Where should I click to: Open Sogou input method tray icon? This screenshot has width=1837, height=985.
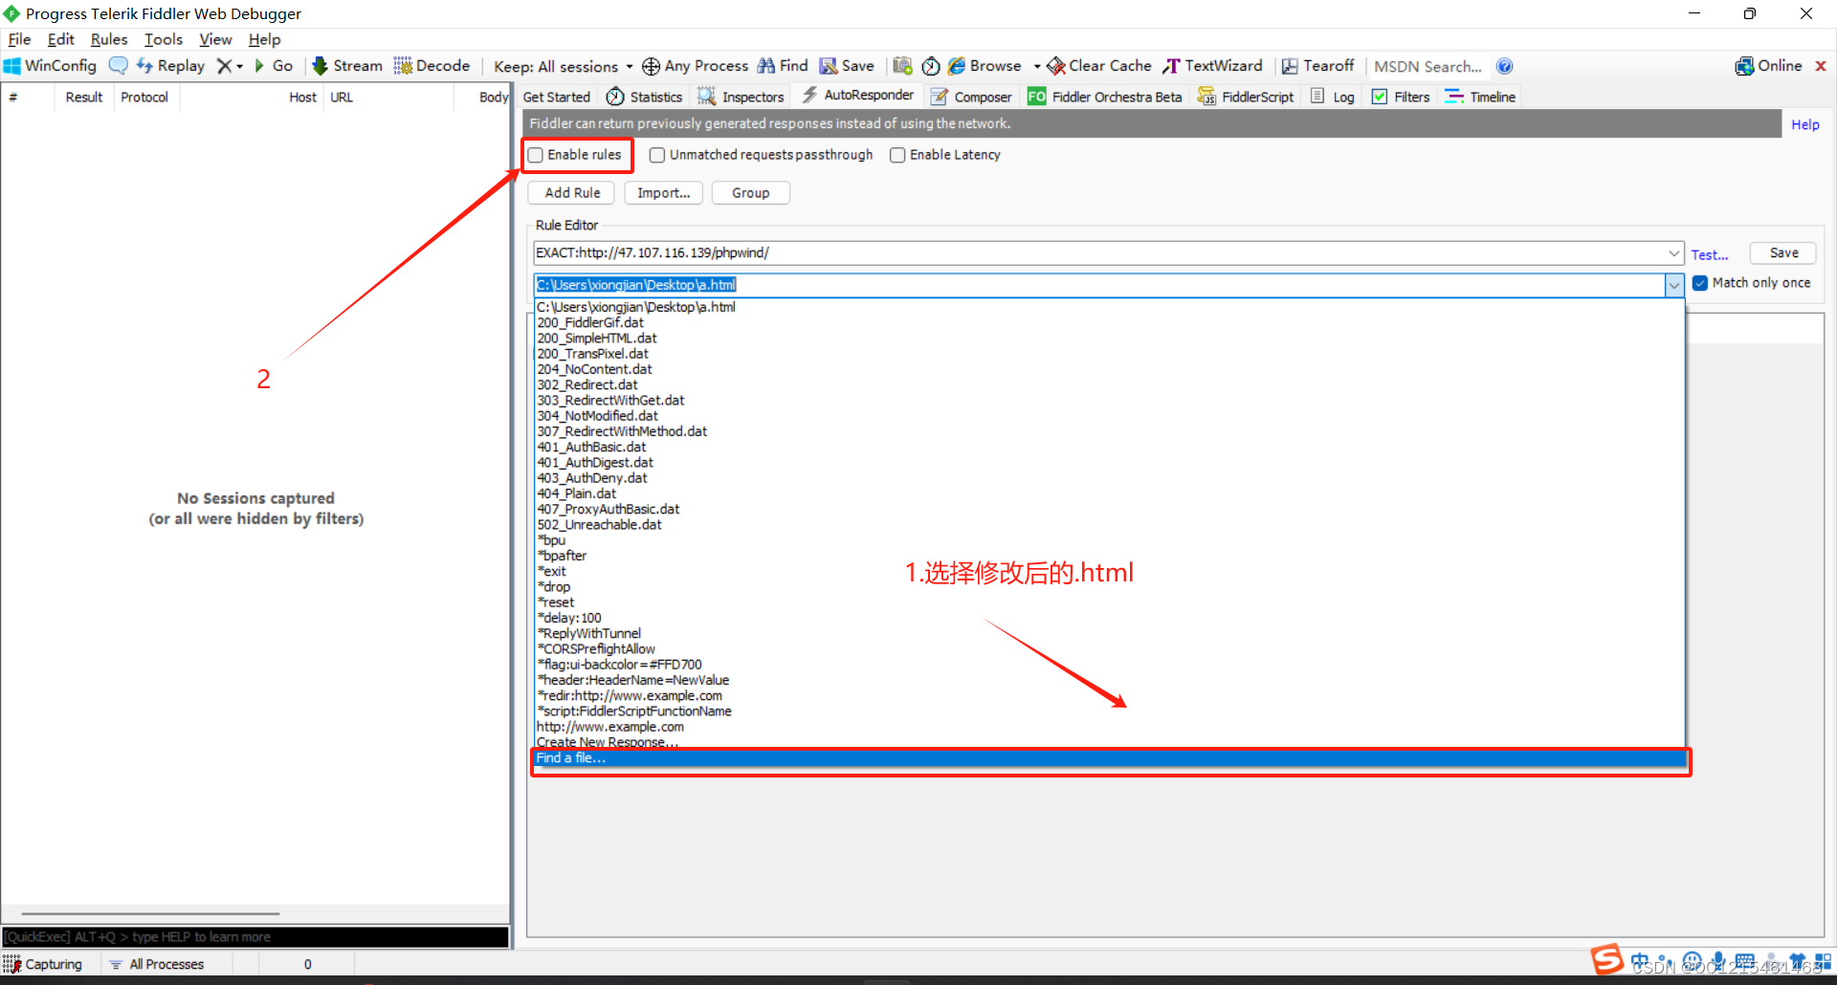[1607, 959]
